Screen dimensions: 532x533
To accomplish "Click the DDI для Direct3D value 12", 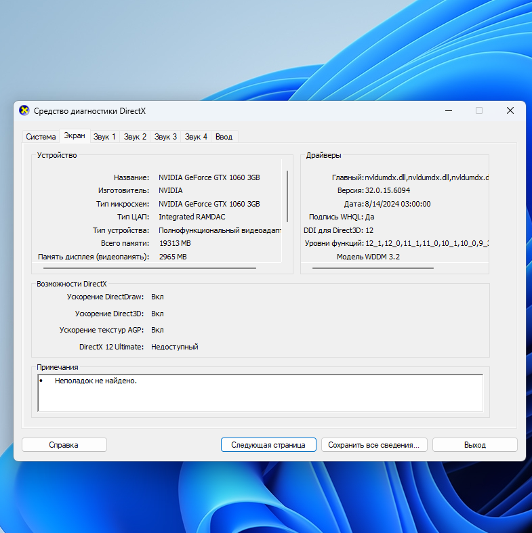I will coord(369,230).
